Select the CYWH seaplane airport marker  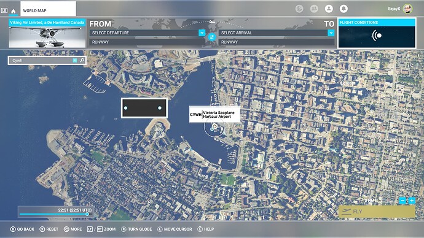tap(214, 126)
